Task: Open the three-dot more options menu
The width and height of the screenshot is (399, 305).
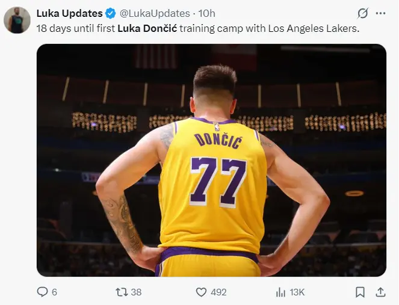Action: click(x=380, y=13)
